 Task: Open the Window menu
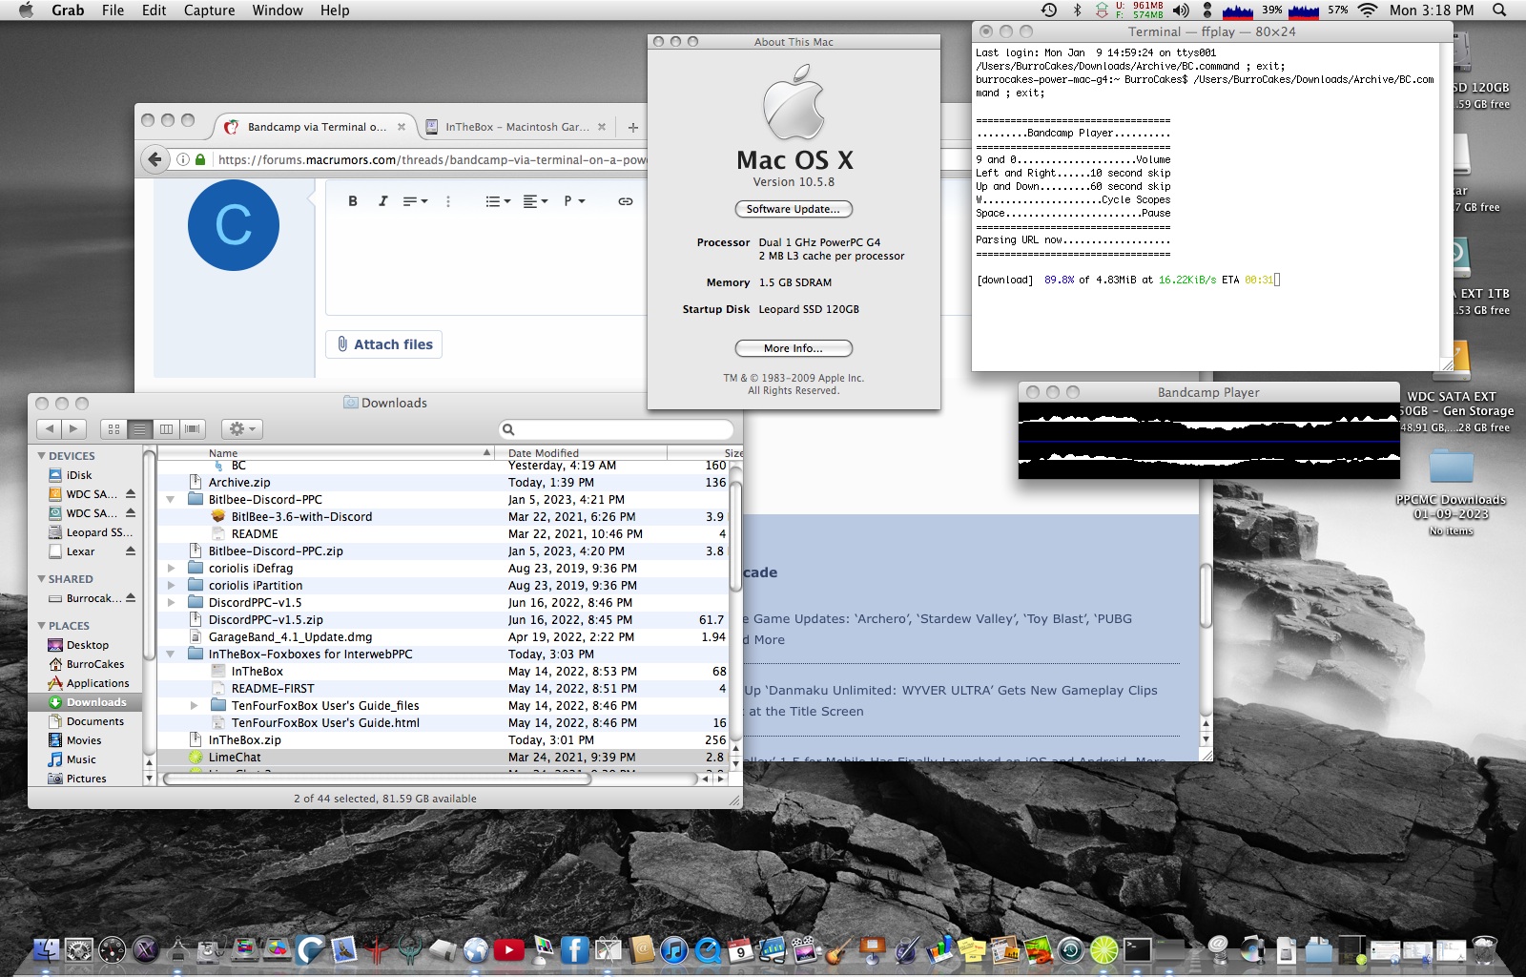(x=278, y=10)
